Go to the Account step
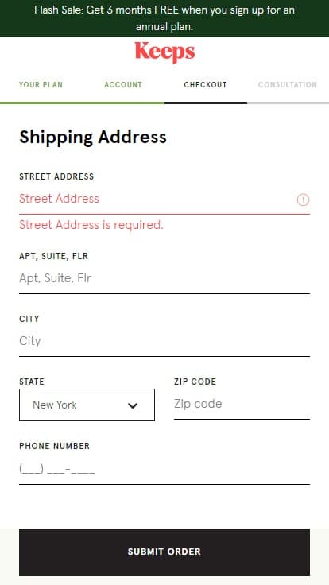 tap(123, 85)
